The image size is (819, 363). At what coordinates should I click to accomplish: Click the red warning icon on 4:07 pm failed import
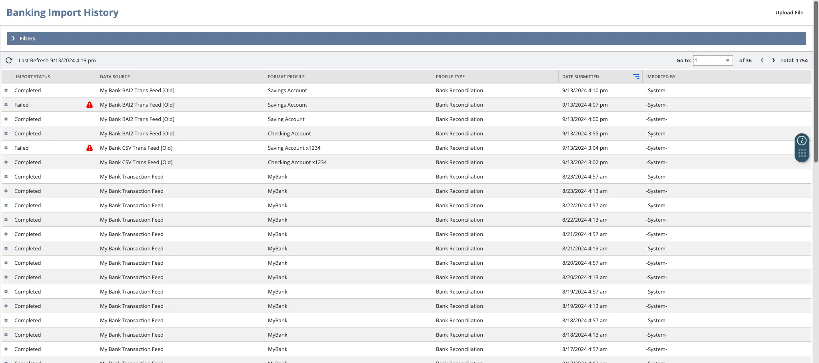90,105
